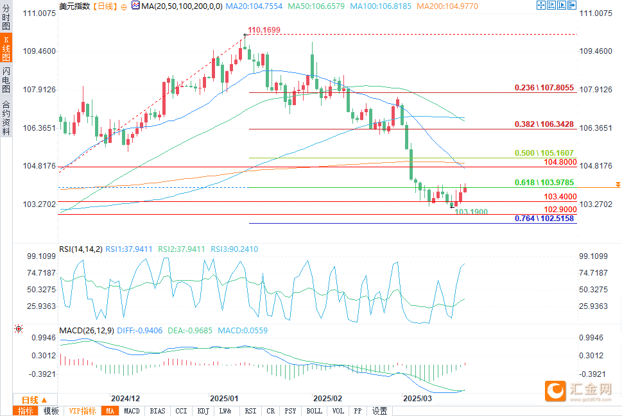This screenshot has height=416, width=622.
Task: Open the 闪电图 side tab
Action: tap(6, 80)
